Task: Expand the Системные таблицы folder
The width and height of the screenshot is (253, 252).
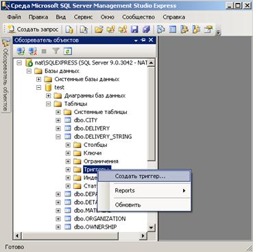Action: (x=58, y=112)
